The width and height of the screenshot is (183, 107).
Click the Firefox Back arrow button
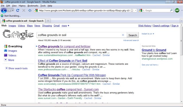pyautogui.click(x=4, y=11)
